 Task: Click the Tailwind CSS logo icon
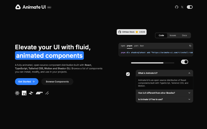31,93
